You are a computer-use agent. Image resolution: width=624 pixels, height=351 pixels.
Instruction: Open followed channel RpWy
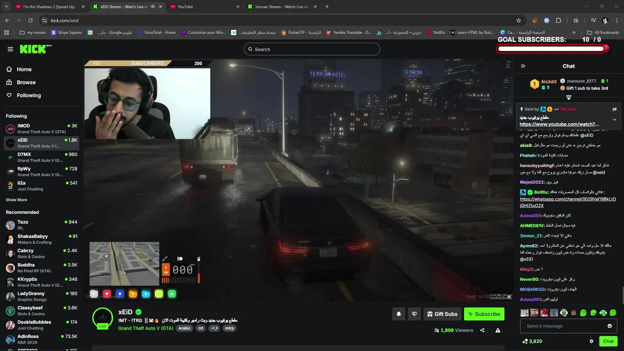[41, 172]
